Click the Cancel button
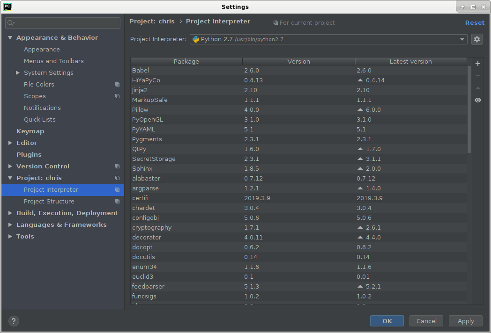491x333 pixels. coord(426,321)
